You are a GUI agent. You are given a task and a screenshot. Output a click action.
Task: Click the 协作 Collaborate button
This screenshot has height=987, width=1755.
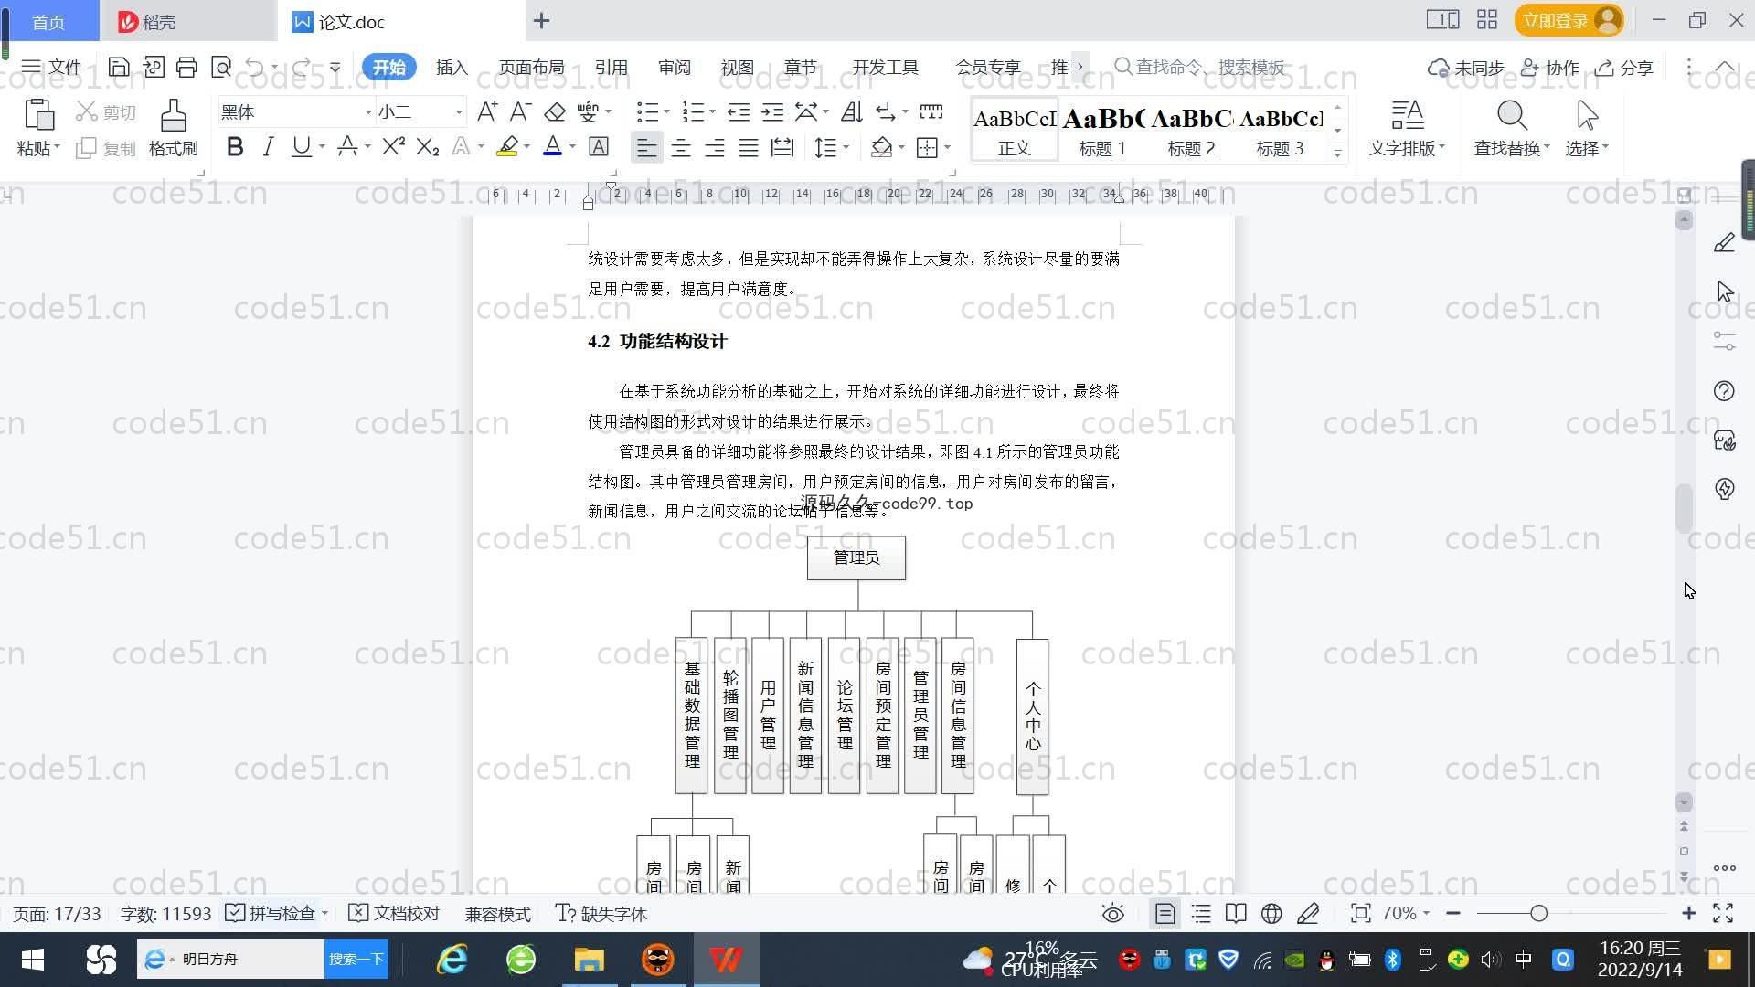click(1550, 68)
